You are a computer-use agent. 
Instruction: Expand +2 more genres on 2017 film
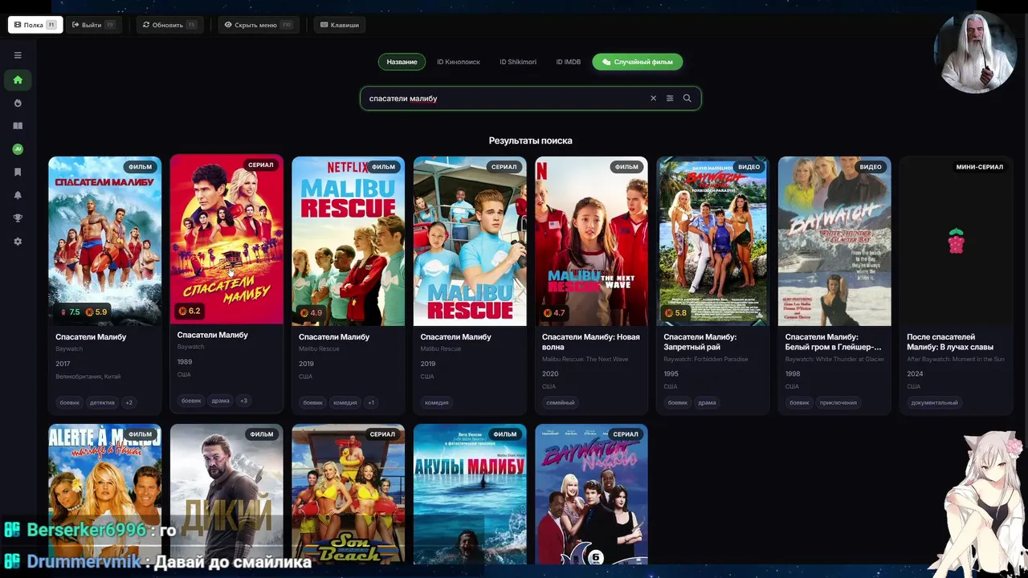click(128, 402)
